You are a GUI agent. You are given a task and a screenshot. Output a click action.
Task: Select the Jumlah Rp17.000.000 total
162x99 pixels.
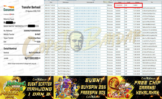point(33,58)
